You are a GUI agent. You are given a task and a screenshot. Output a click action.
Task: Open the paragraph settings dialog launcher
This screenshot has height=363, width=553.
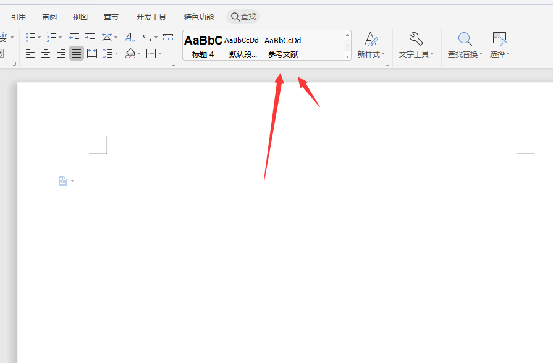pyautogui.click(x=174, y=64)
